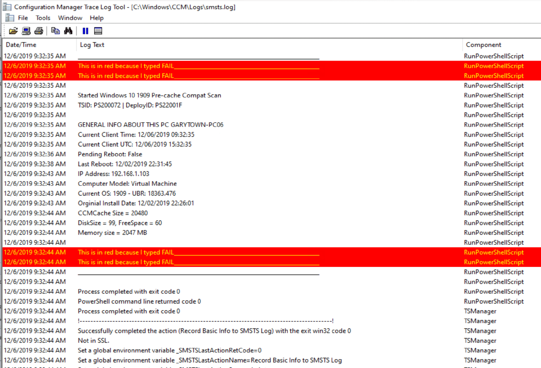The image size is (541, 368).
Task: Click the Component column header
Action: click(x=483, y=45)
